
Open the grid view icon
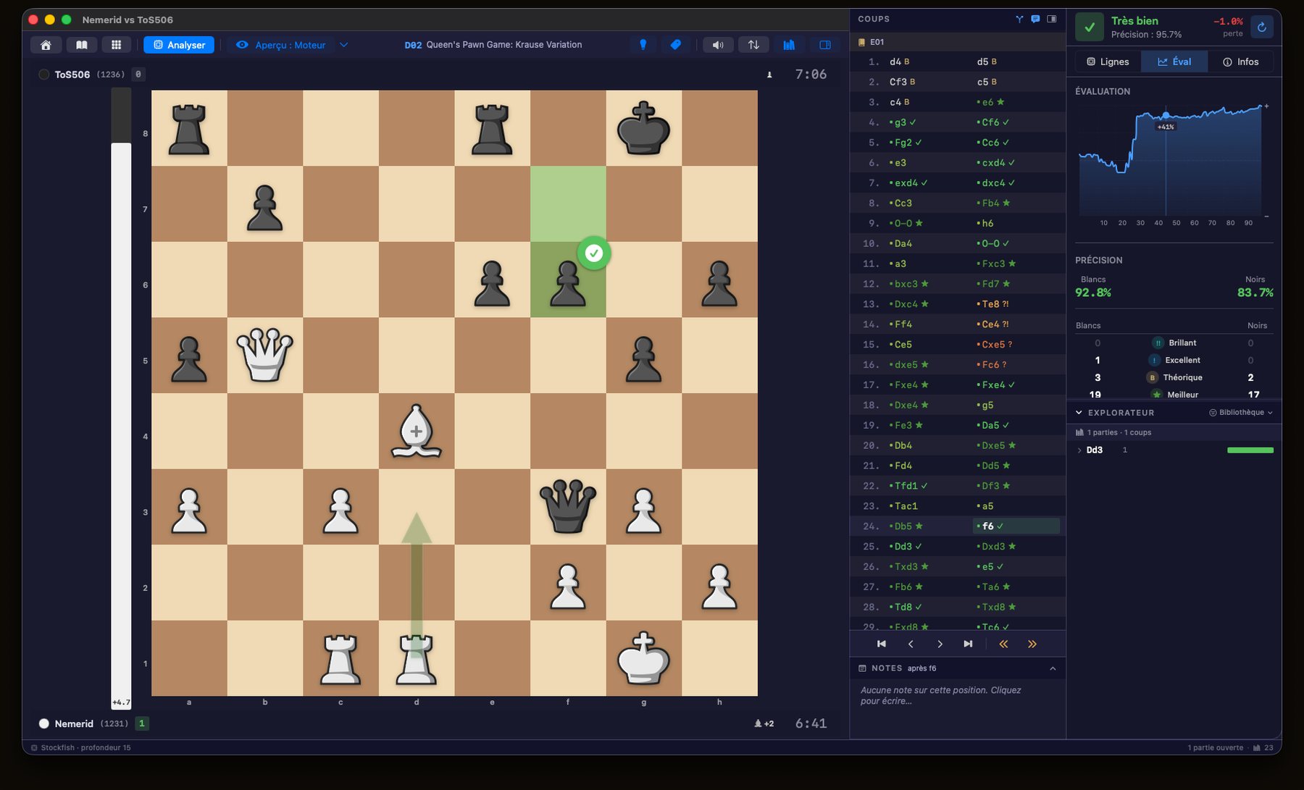116,45
